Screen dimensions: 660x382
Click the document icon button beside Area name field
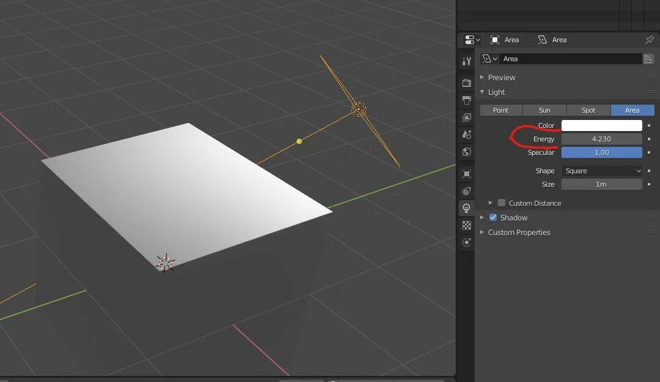pyautogui.click(x=648, y=59)
